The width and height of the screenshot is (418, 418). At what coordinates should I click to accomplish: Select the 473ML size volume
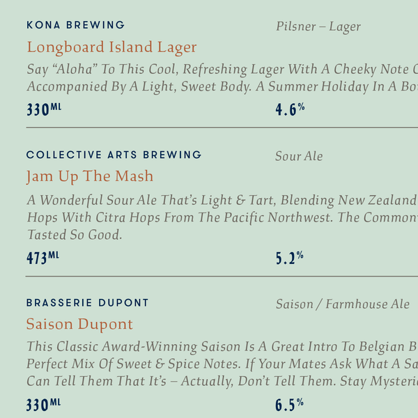pos(42,258)
